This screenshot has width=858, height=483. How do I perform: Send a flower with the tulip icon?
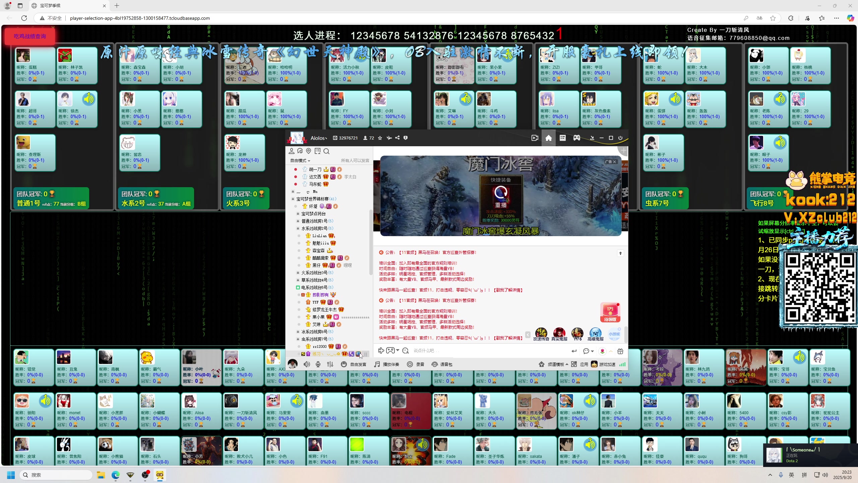603,351
